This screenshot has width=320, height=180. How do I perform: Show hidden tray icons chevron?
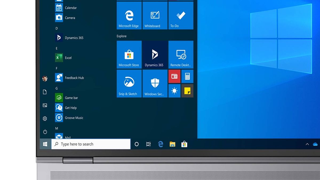[x=307, y=144]
